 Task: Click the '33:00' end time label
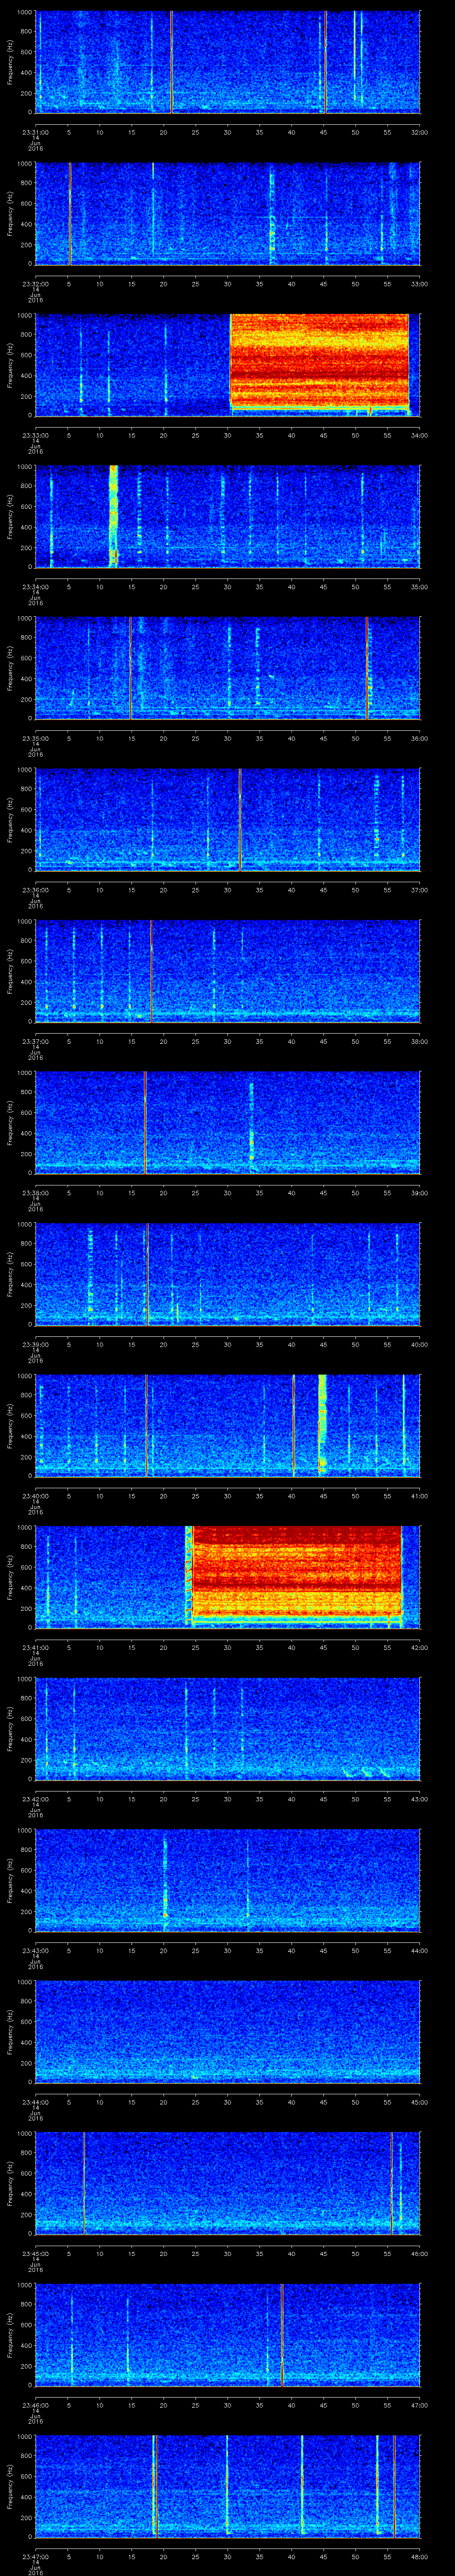point(419,284)
